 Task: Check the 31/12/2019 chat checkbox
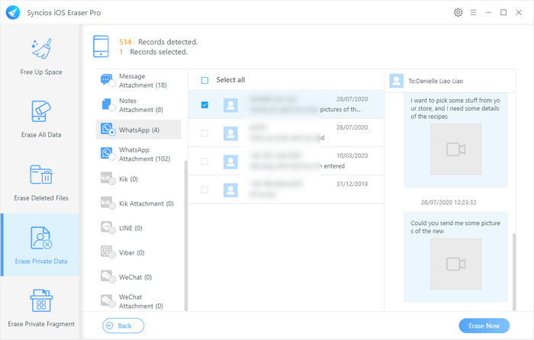tap(204, 190)
